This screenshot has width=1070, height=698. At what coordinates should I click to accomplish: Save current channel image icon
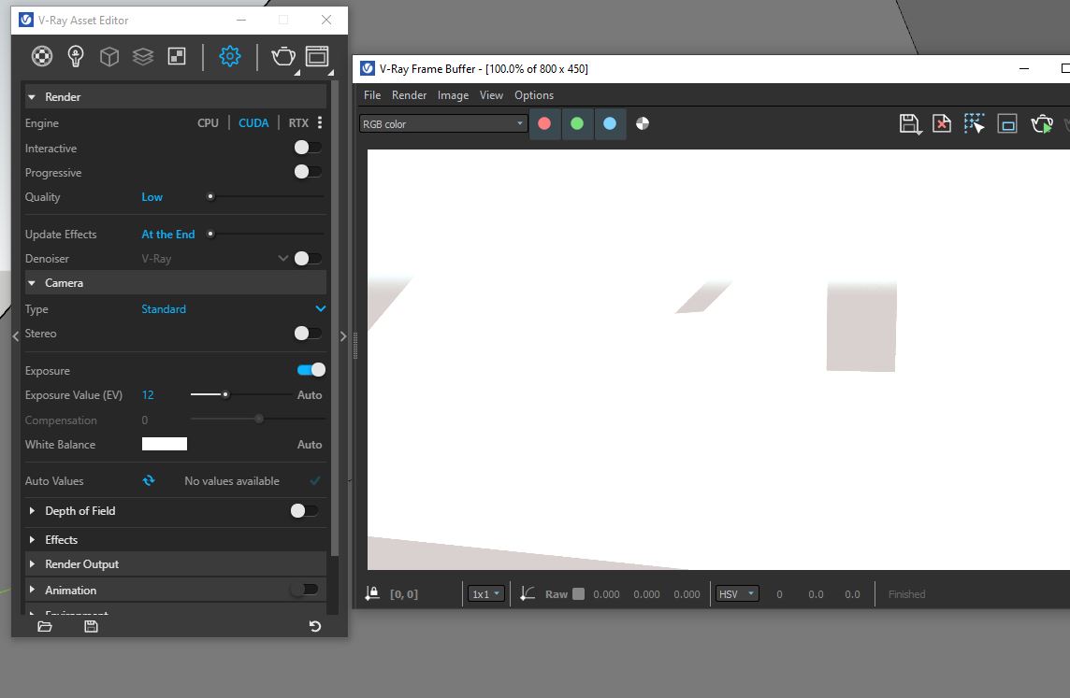tap(910, 124)
